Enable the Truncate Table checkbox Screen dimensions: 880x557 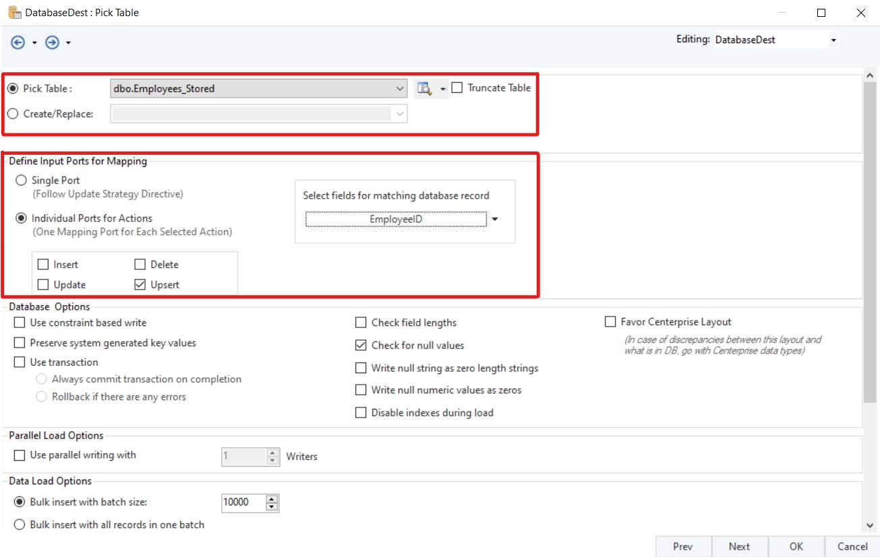457,88
